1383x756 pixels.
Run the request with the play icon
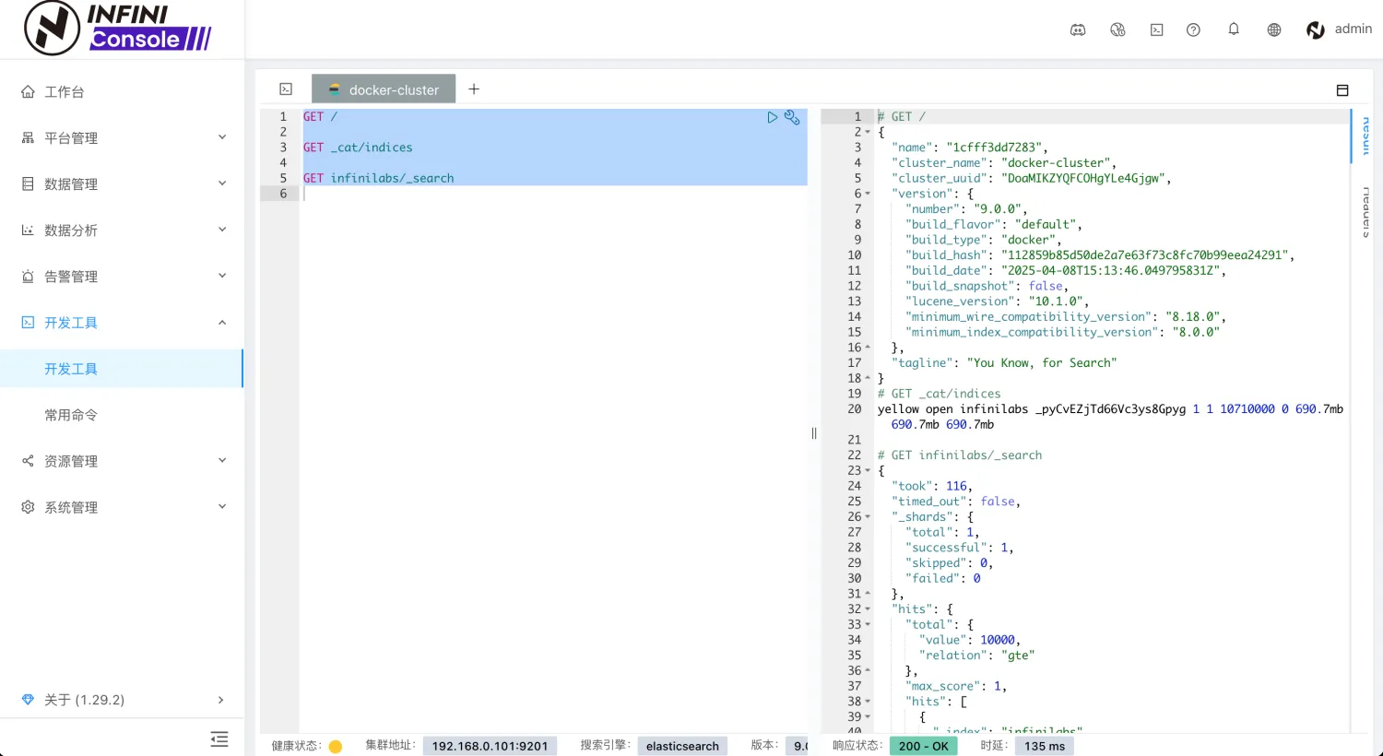coord(773,117)
